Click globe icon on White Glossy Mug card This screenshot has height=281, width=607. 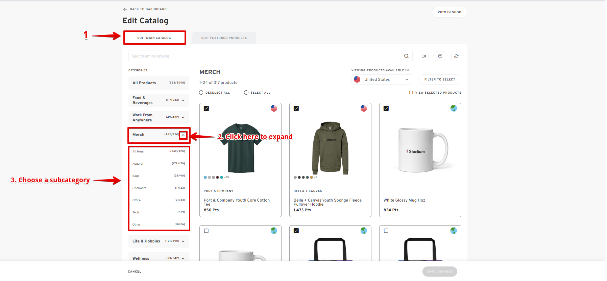tap(454, 108)
